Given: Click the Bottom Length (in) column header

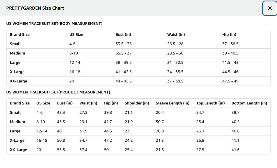Looking at the screenshot, I should coord(249,103).
